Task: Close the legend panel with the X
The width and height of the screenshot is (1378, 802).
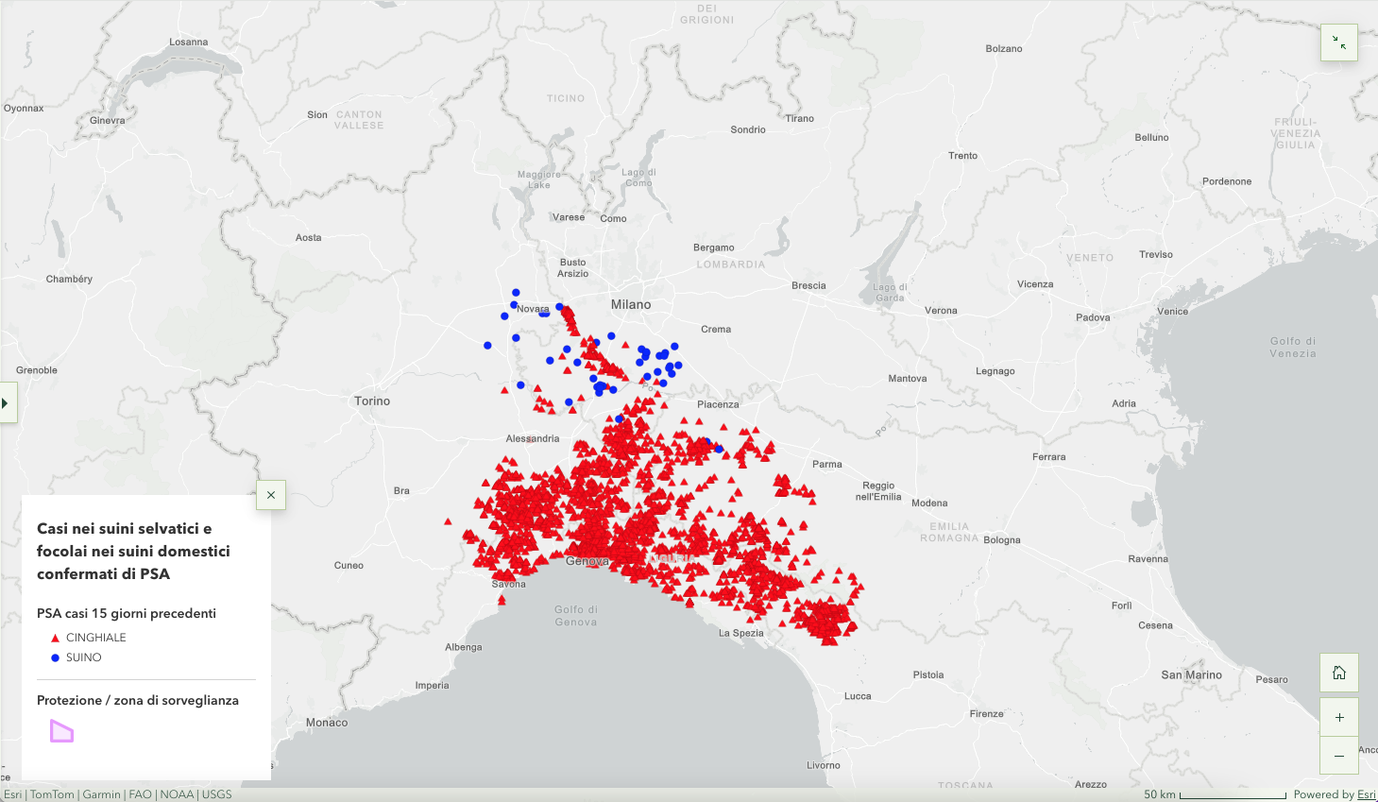Action: tap(271, 495)
